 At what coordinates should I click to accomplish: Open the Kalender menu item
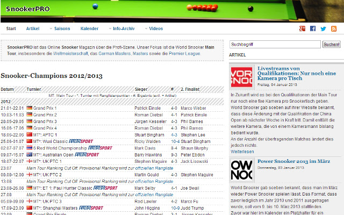[89, 28]
